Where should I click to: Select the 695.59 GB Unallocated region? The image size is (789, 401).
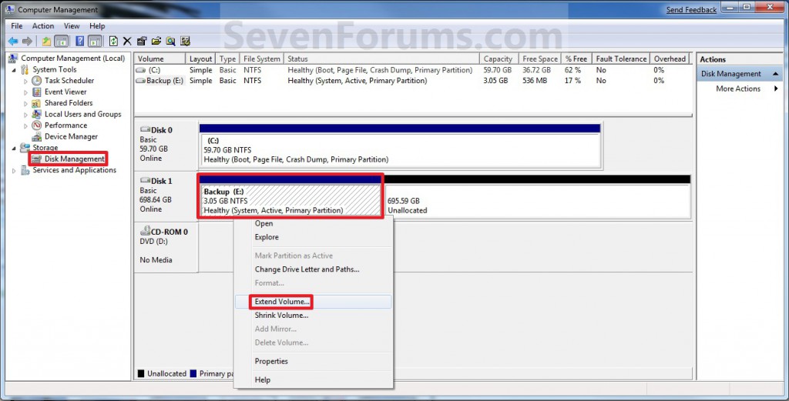537,201
